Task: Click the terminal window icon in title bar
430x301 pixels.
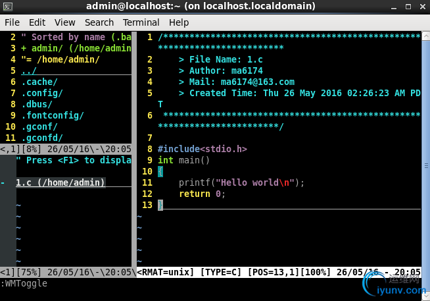Action: point(8,7)
